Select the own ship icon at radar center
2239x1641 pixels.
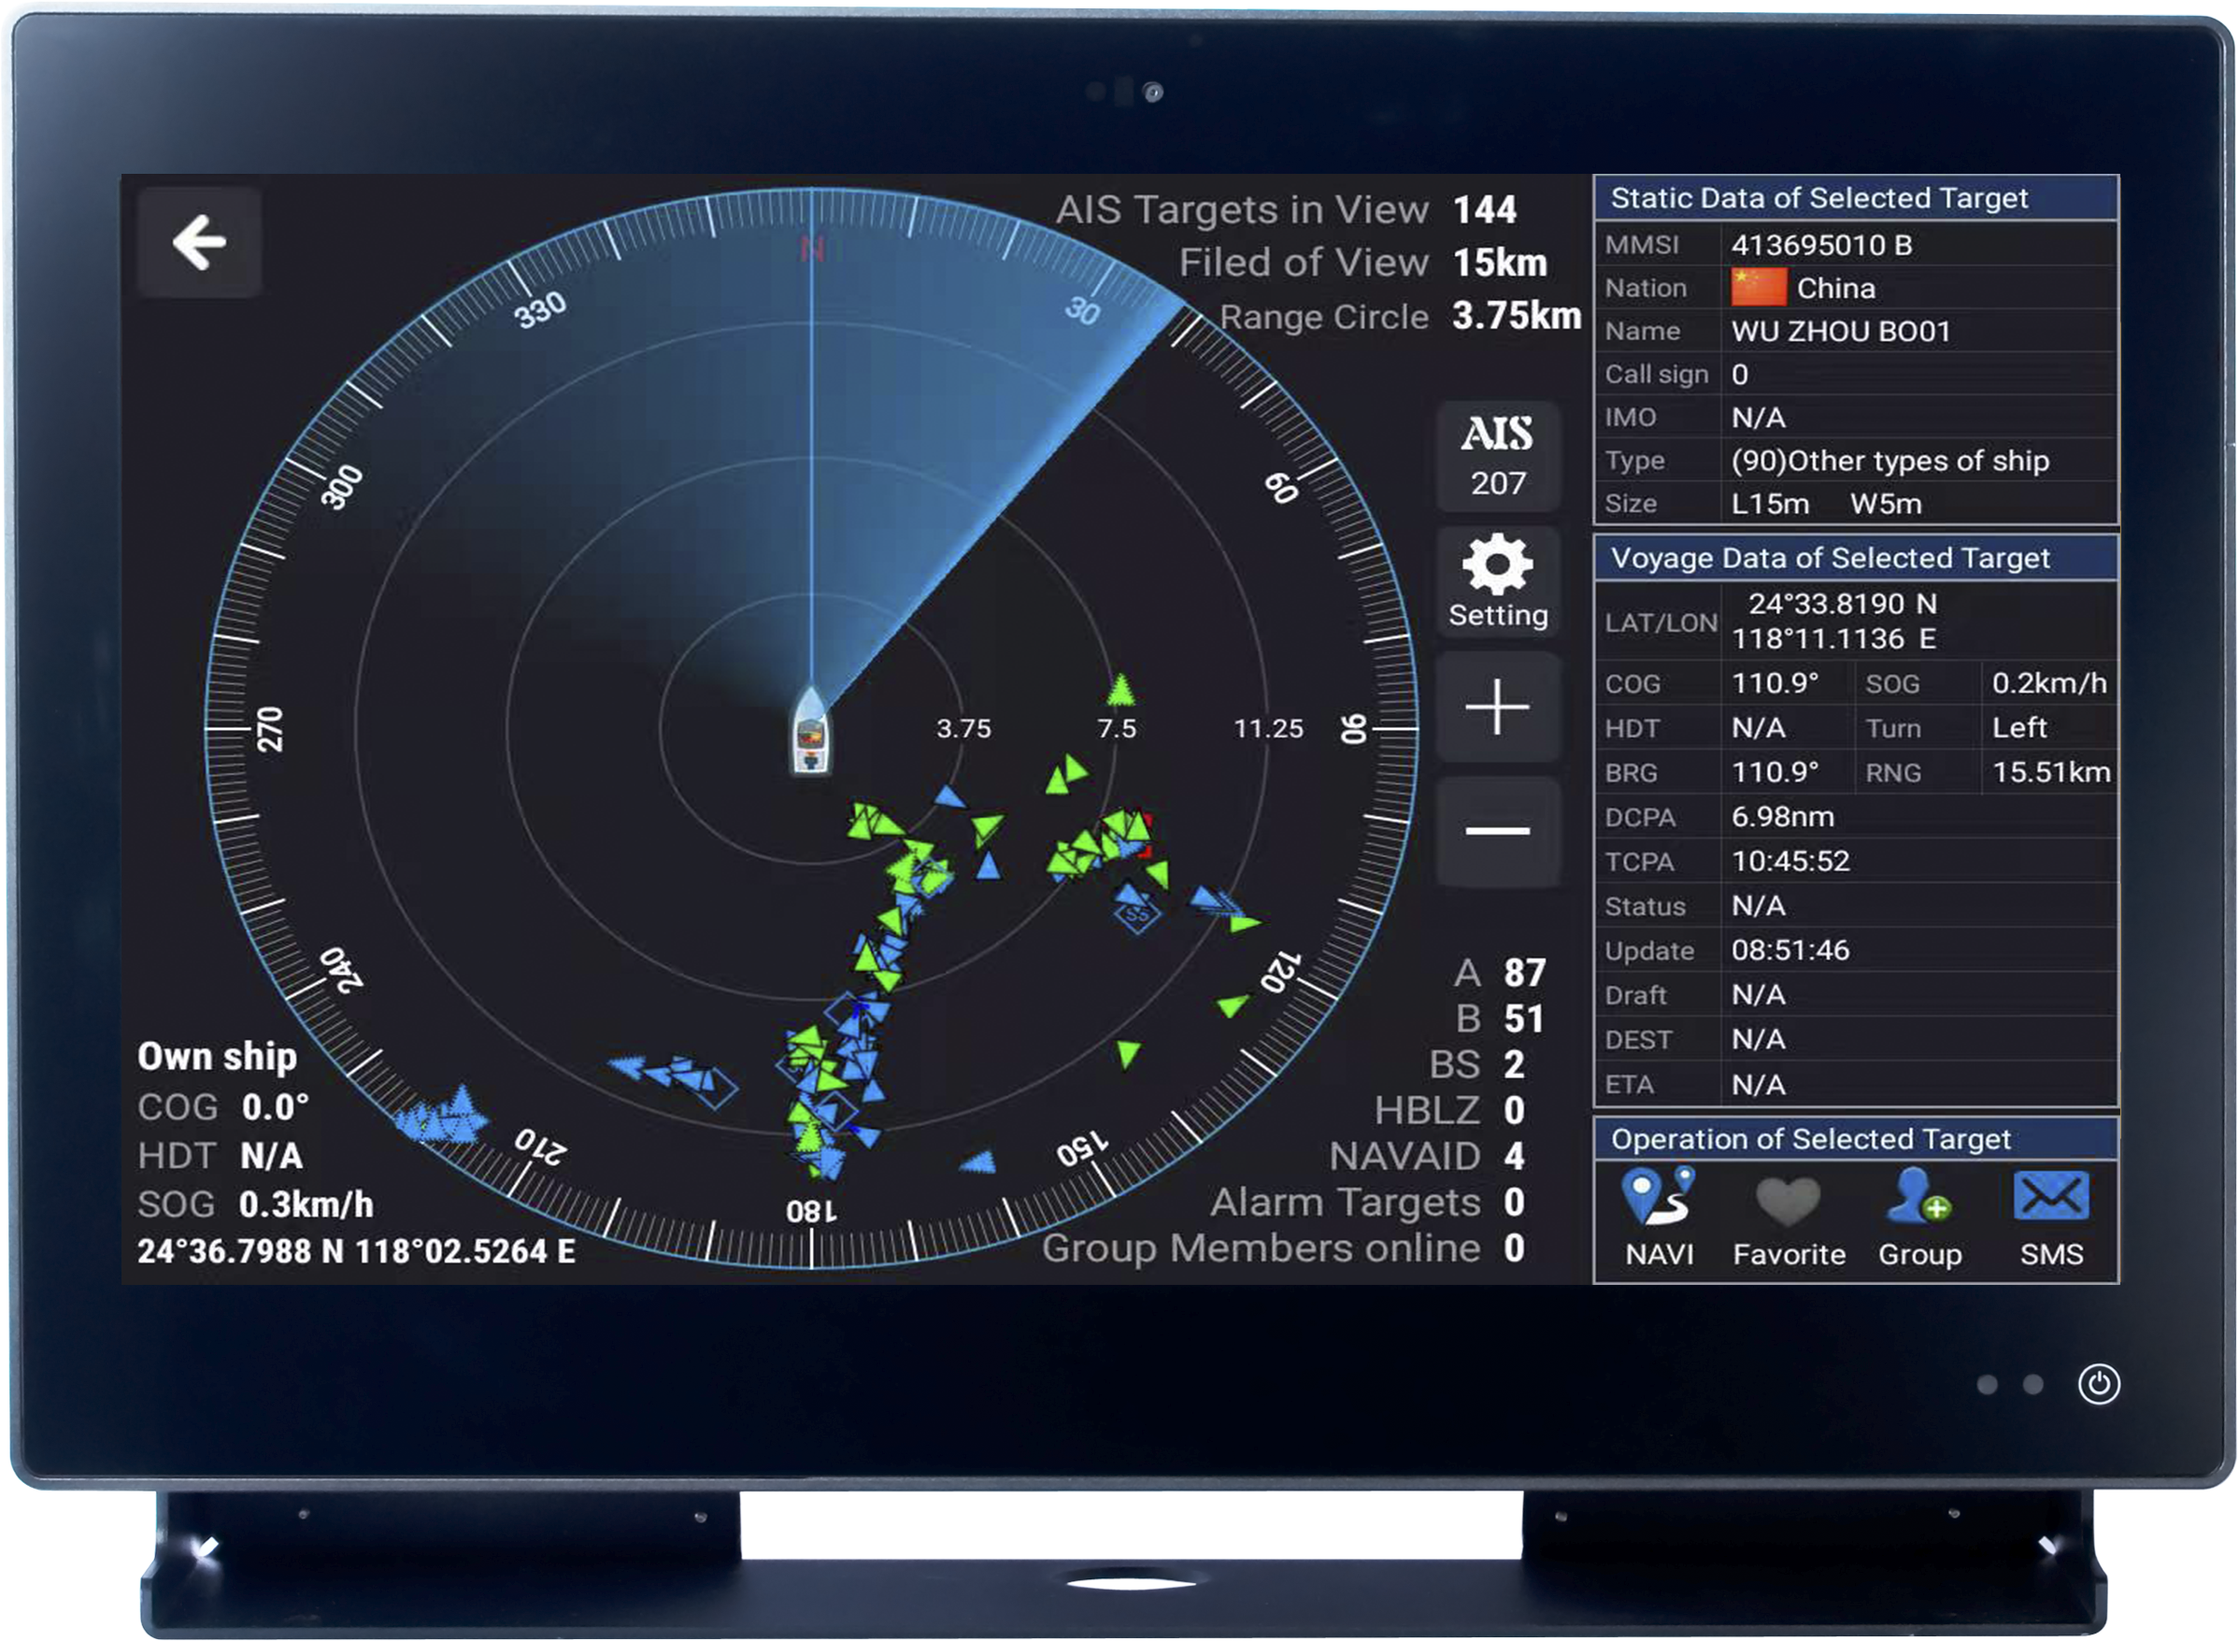pos(810,731)
